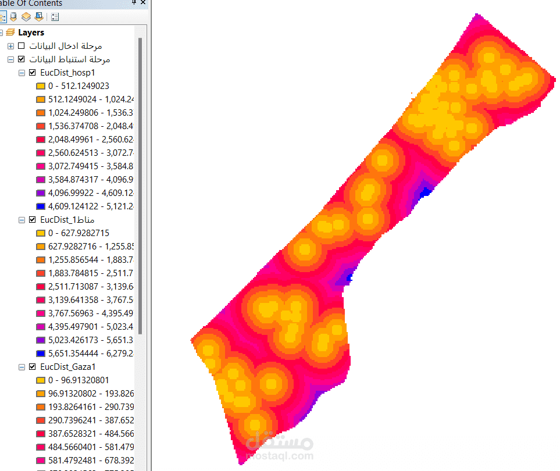Select the مرحلة ادخال البيانات group name
Screen dimensions: 560x471
coord(66,46)
